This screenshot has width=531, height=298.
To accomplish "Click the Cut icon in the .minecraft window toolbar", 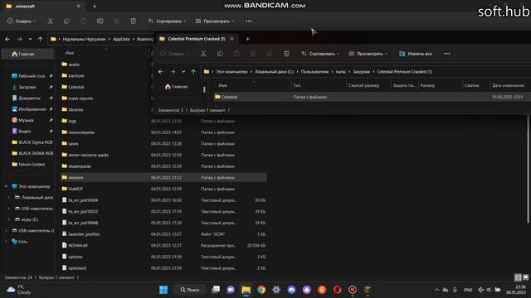I will click(50, 21).
